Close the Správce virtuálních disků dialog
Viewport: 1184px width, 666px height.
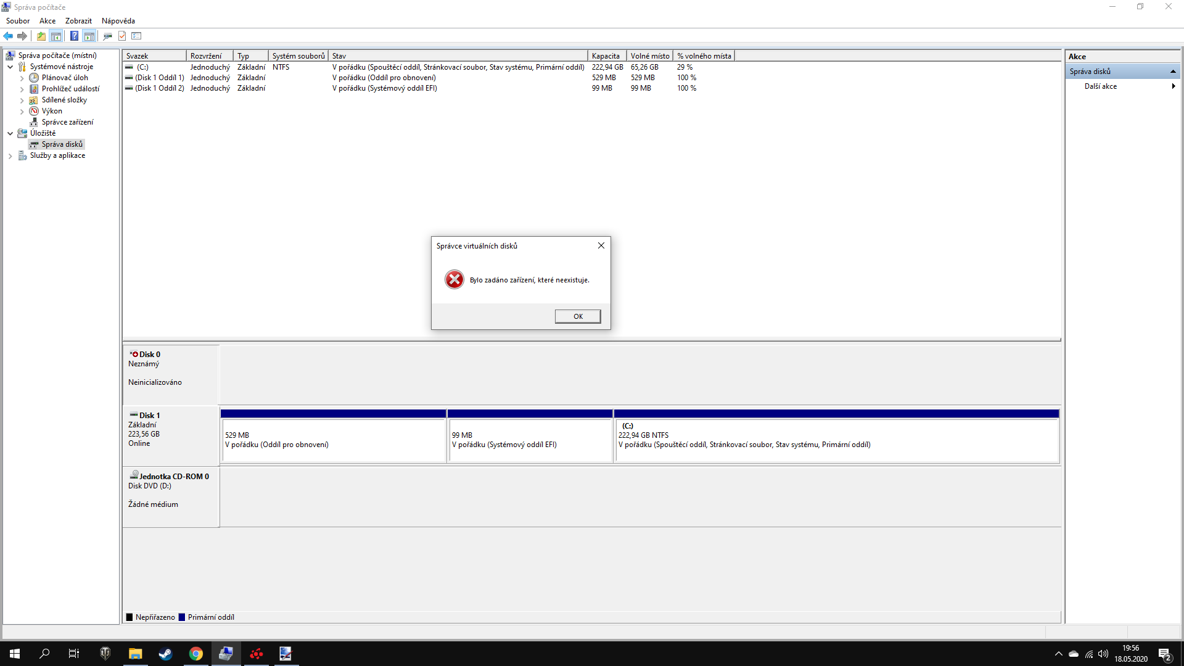tap(601, 245)
